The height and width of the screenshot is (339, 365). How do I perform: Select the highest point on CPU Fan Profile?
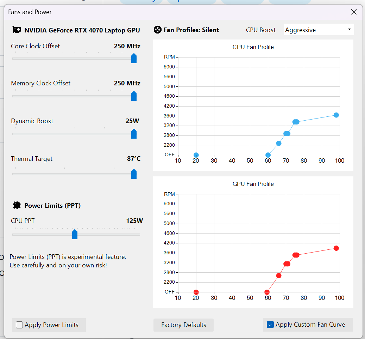coord(336,115)
